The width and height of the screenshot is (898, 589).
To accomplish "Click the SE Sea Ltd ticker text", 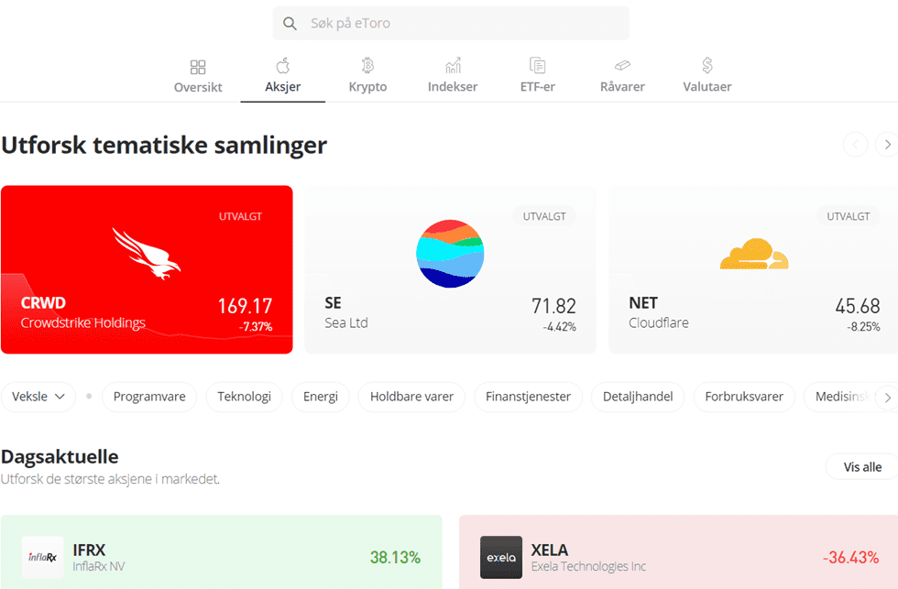I will click(333, 303).
